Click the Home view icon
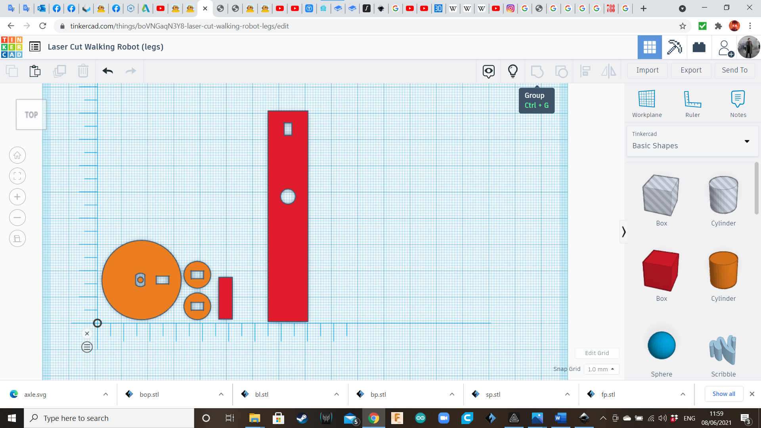Image resolution: width=761 pixels, height=428 pixels. coord(17,155)
